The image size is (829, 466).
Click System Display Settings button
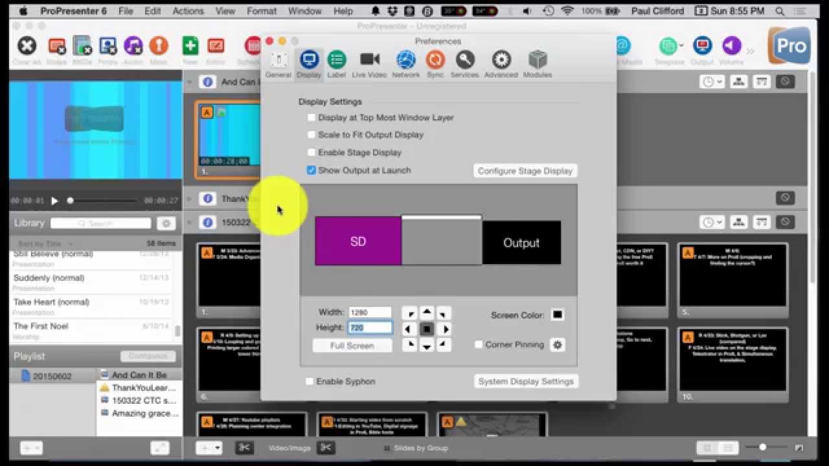(526, 381)
